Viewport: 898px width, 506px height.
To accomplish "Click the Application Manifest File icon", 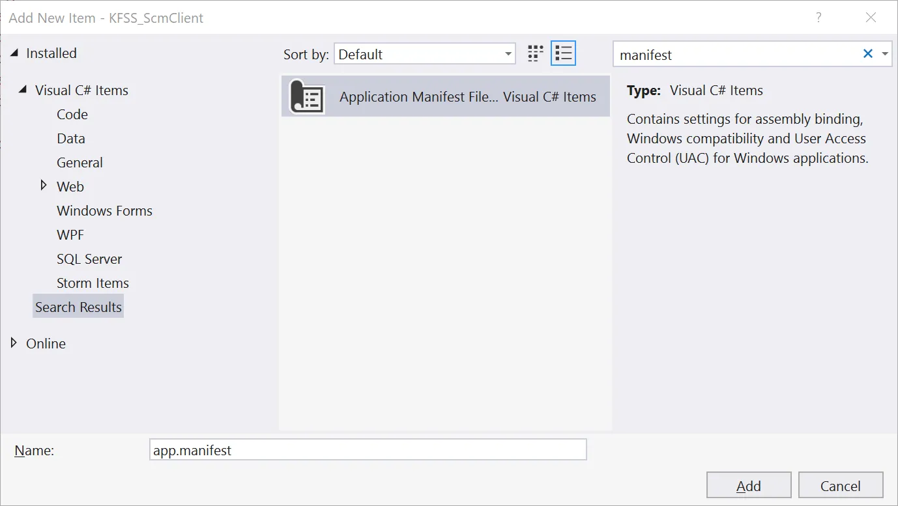I will pos(307,97).
